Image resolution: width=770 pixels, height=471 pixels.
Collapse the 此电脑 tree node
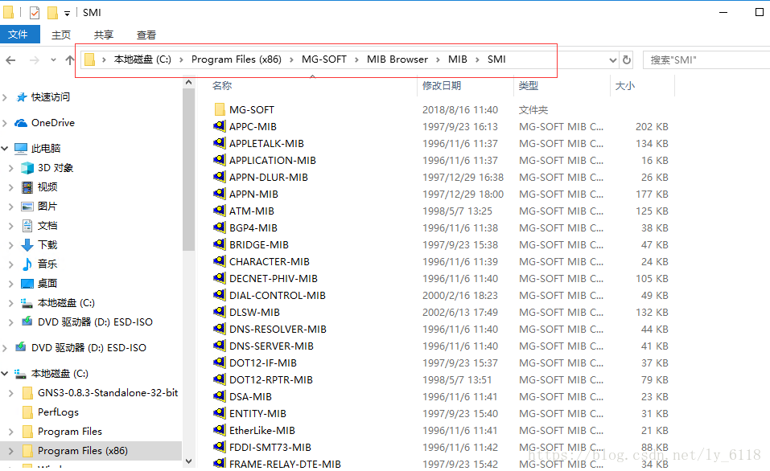point(5,148)
